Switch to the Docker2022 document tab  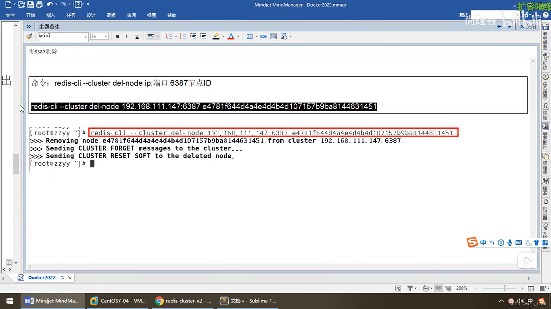42,278
